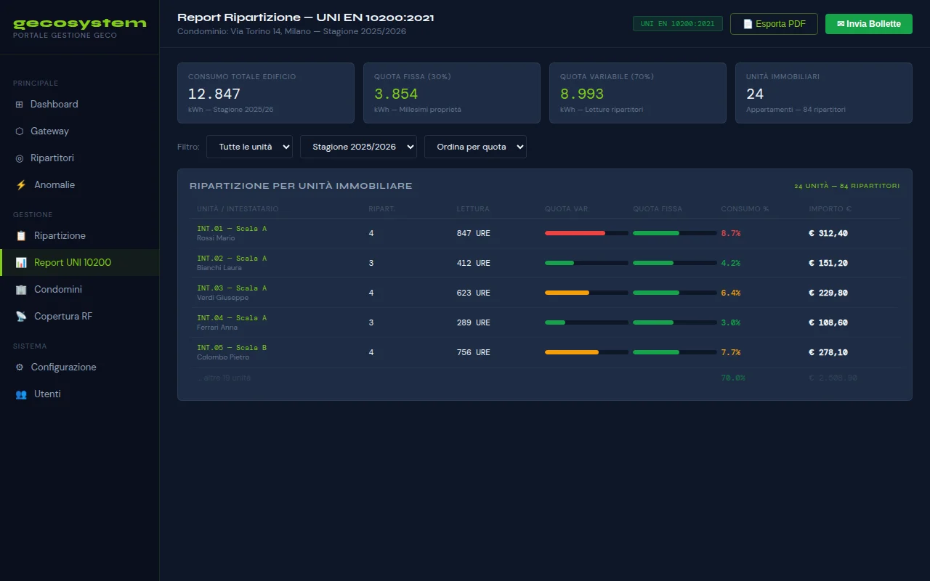Open the 'Stagione 2025/2026' dropdown

click(358, 147)
